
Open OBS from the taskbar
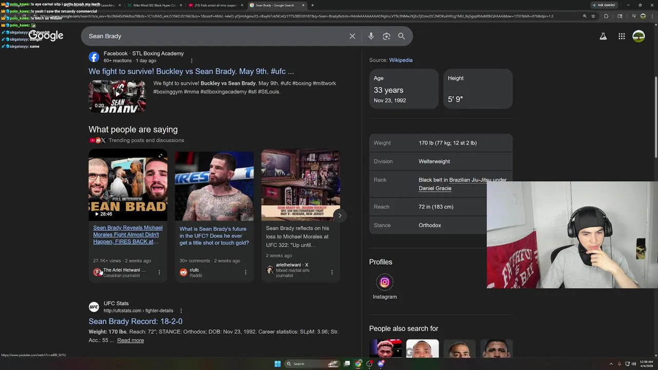point(369,364)
